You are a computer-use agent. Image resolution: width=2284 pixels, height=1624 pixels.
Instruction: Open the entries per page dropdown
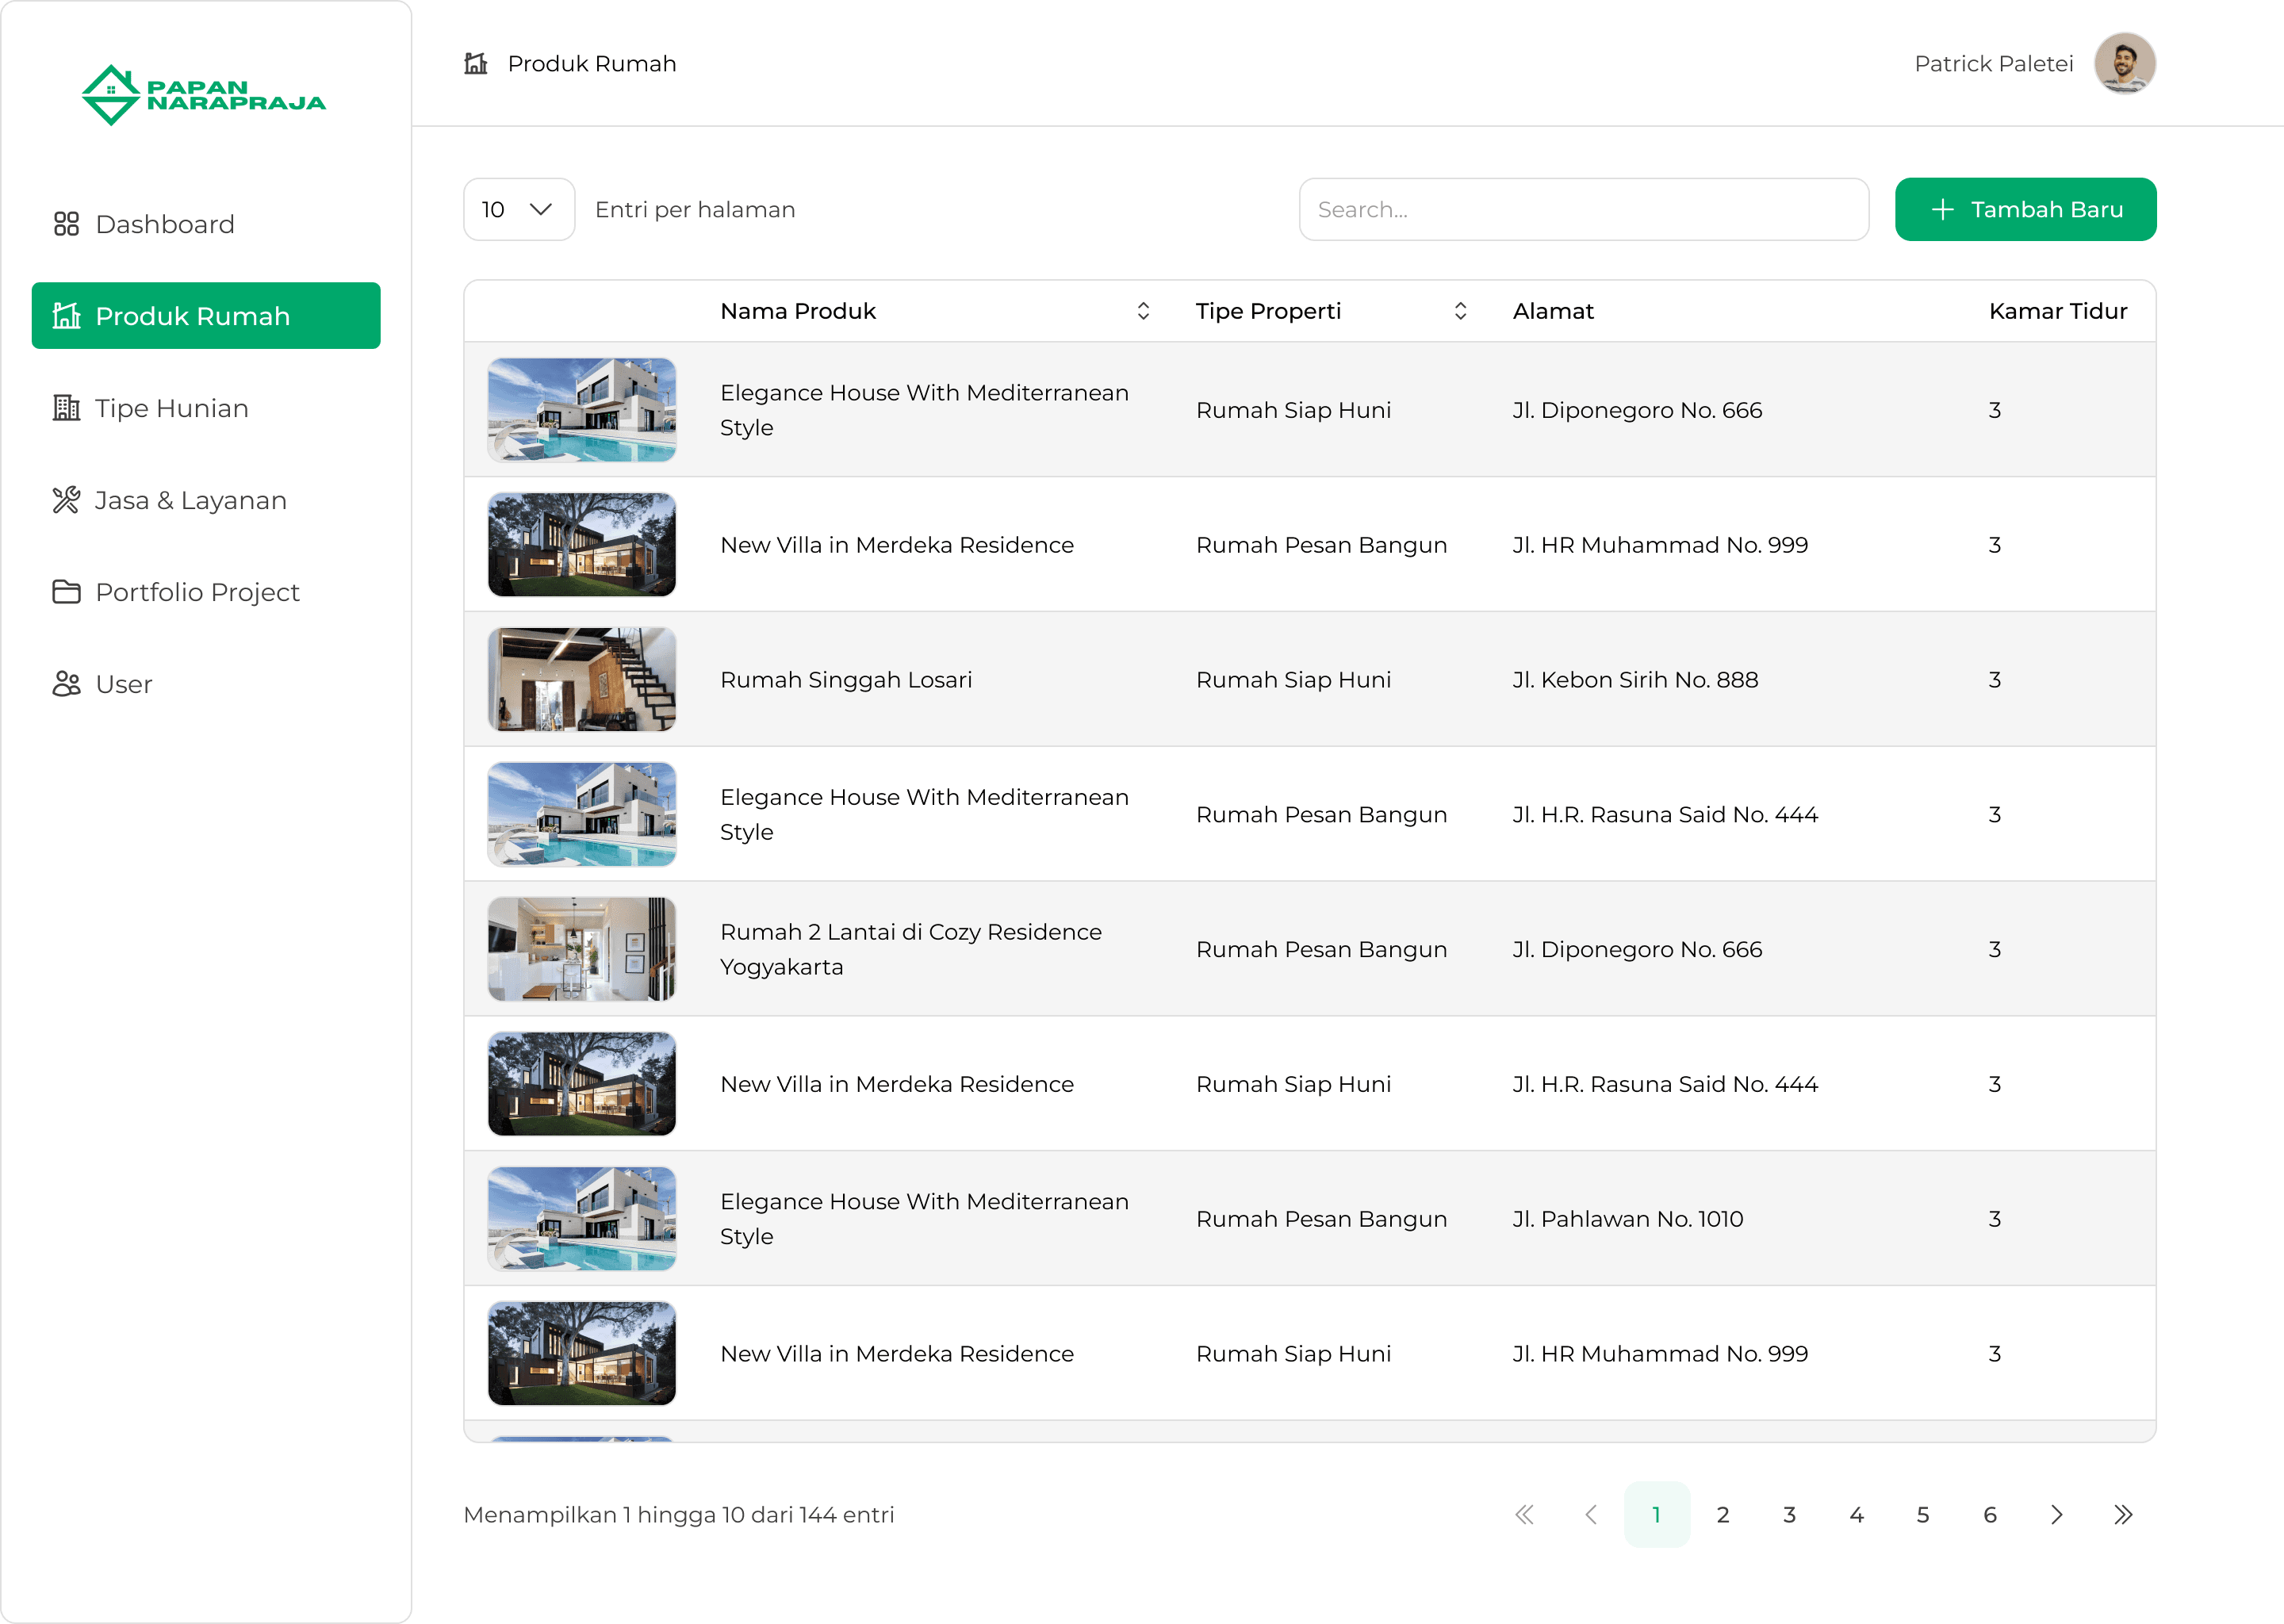coord(518,210)
